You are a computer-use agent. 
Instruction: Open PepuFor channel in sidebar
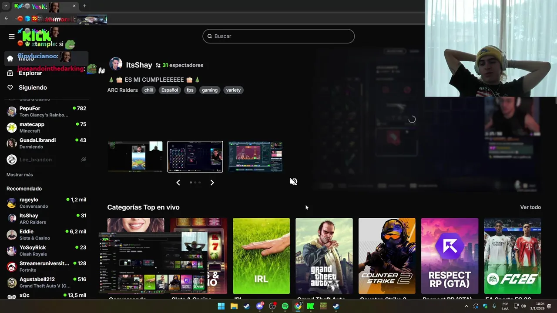[46, 111]
